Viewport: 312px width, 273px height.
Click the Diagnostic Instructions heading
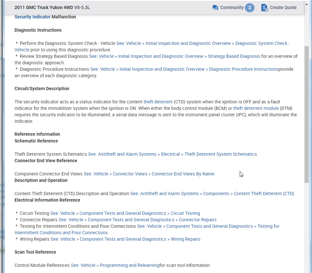[38, 30]
